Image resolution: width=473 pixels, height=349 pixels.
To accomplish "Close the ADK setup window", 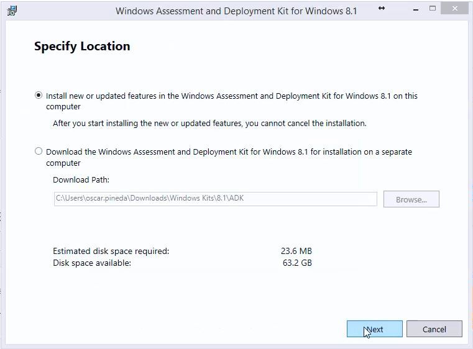I will 454,9.
